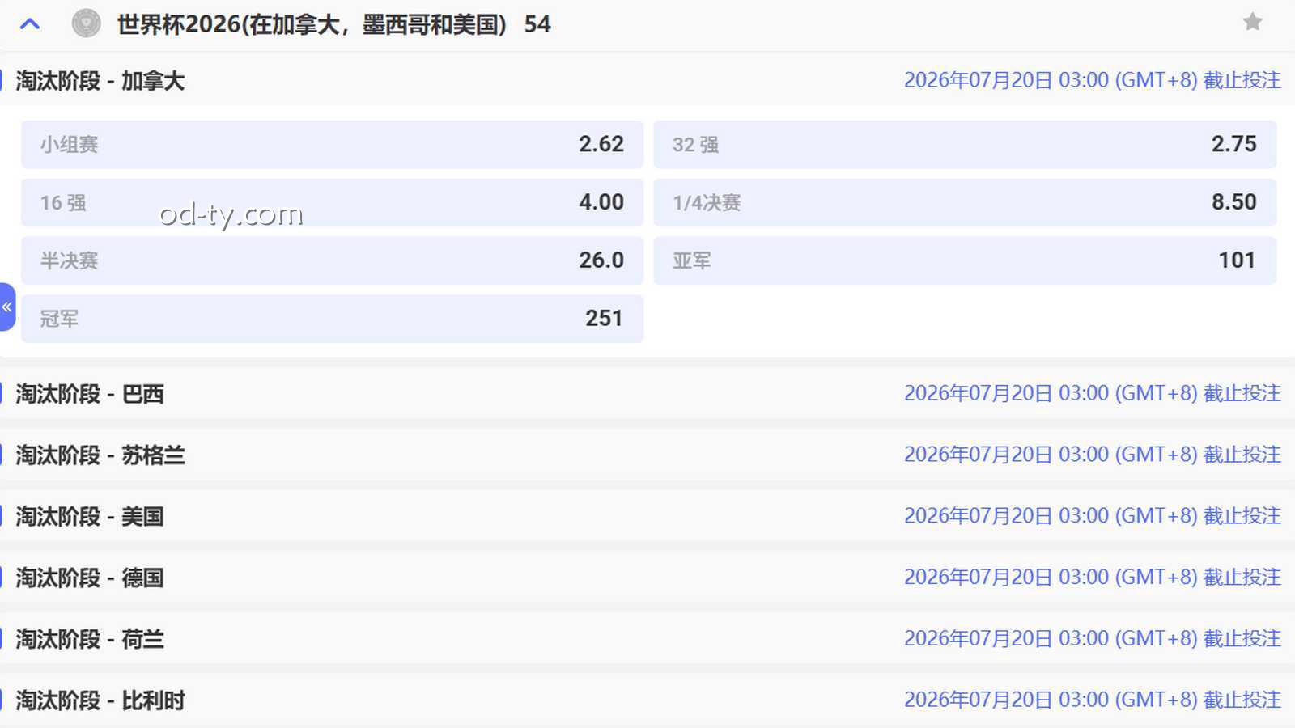Choose 亚军 odds 101 option
Screen dimensions: 1295x728
pos(964,260)
